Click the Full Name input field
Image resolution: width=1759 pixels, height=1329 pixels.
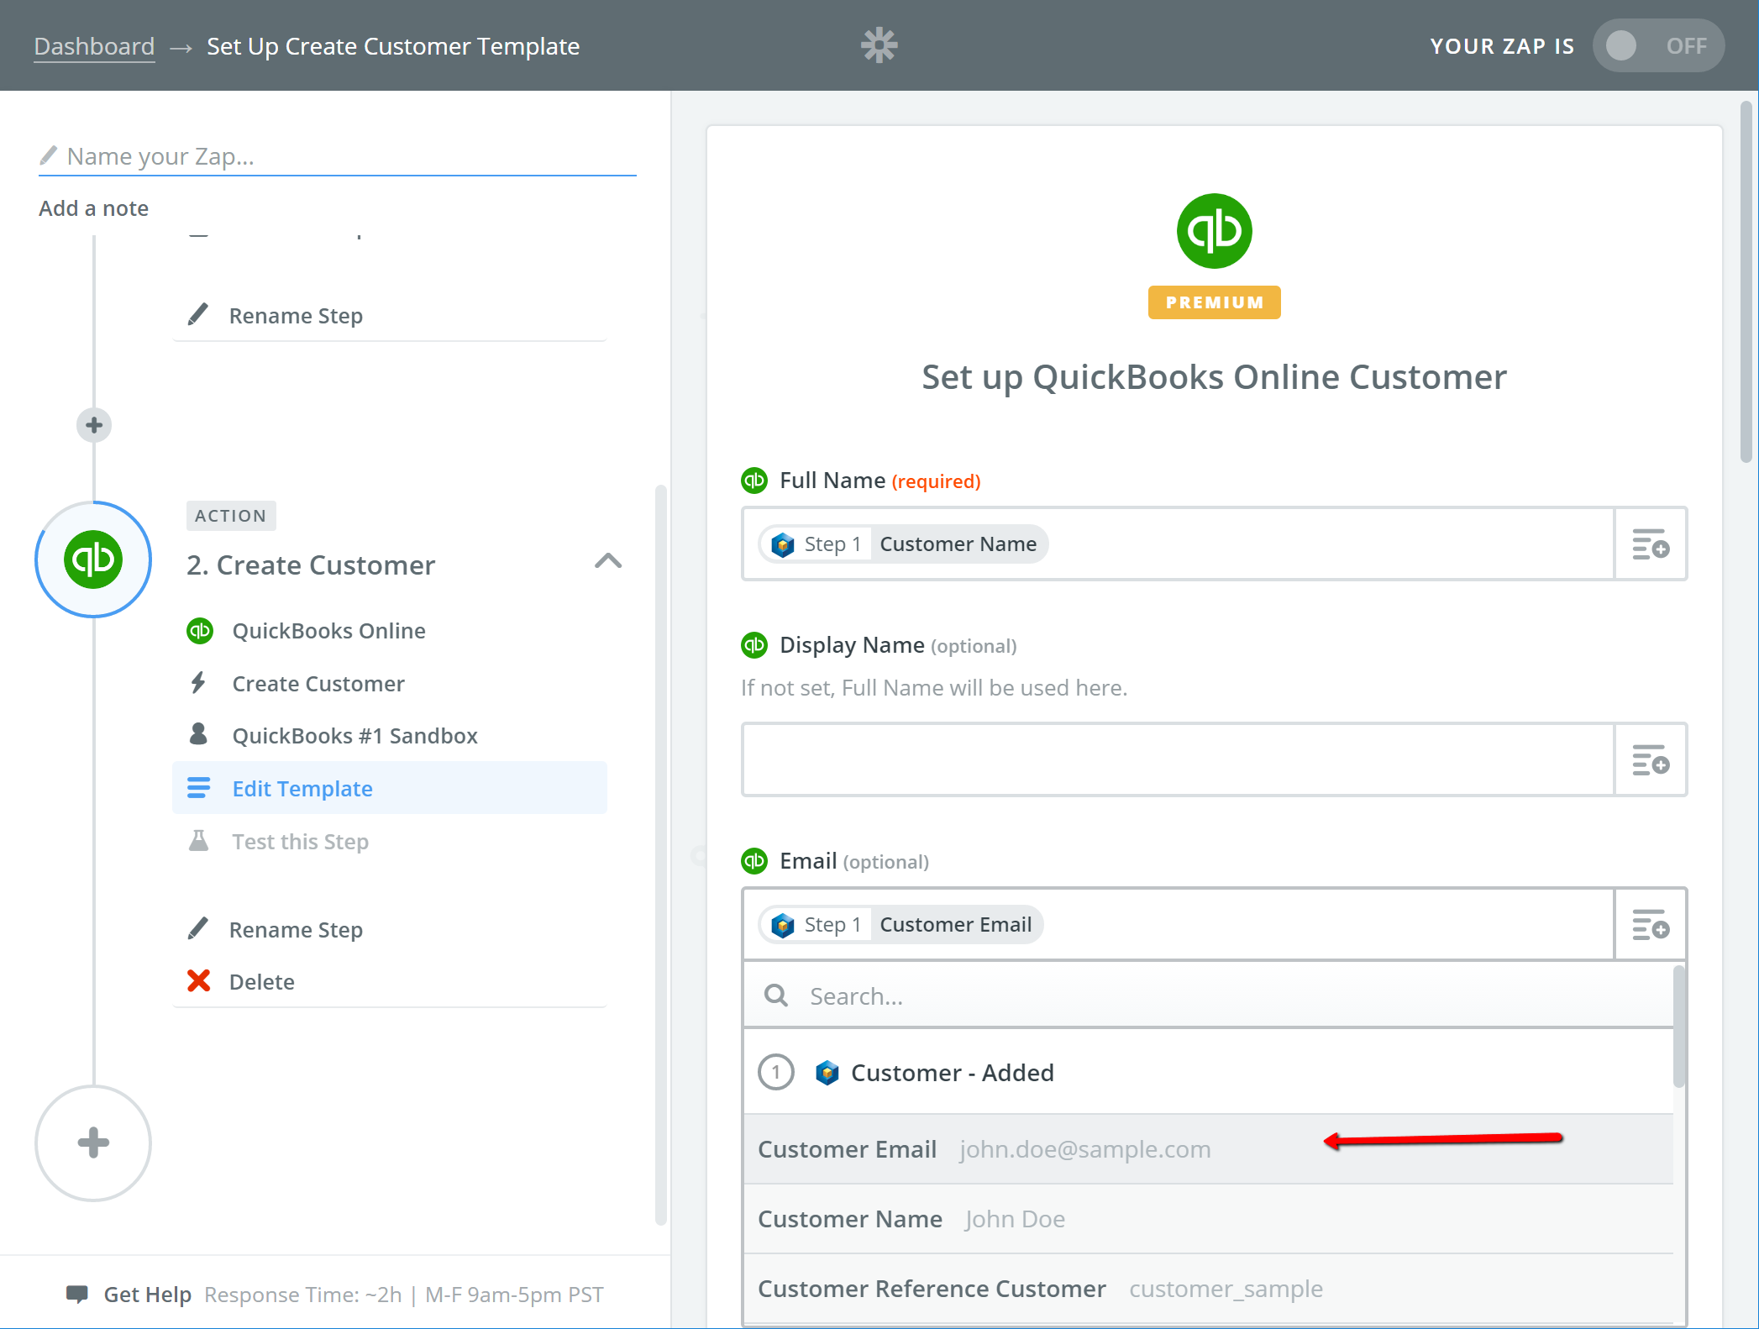1178,544
